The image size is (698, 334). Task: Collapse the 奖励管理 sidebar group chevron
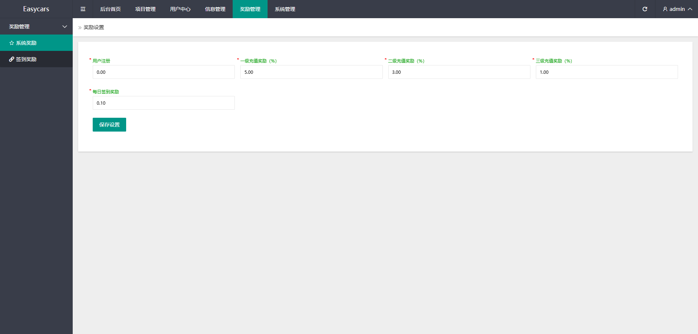pyautogui.click(x=65, y=27)
